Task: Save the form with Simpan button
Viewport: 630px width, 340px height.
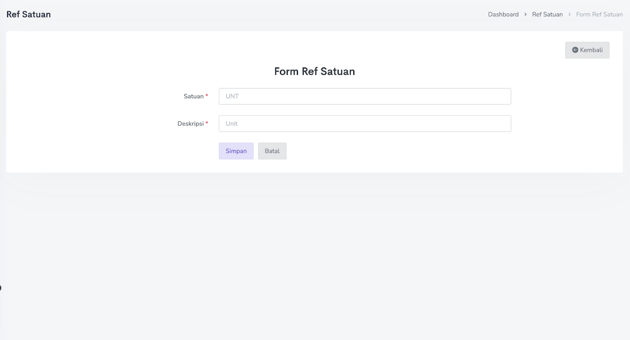Action: (x=236, y=151)
